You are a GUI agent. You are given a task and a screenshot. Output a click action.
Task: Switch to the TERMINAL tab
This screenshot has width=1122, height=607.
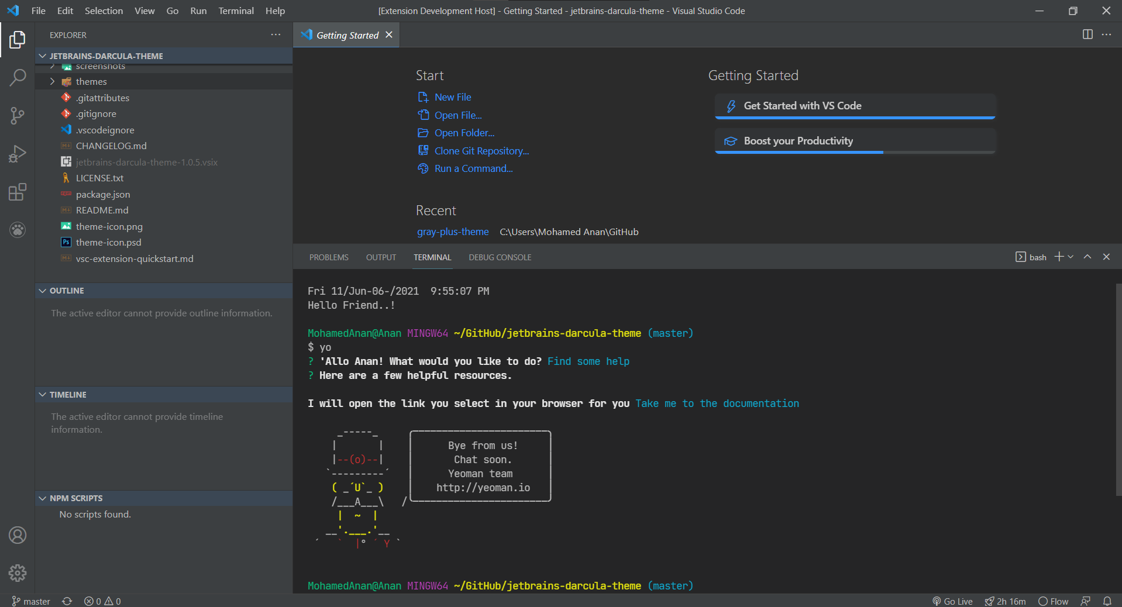tap(432, 257)
